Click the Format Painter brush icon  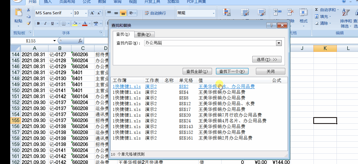[28, 23]
